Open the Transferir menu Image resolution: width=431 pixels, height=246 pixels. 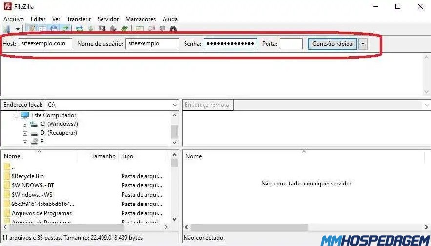click(79, 19)
